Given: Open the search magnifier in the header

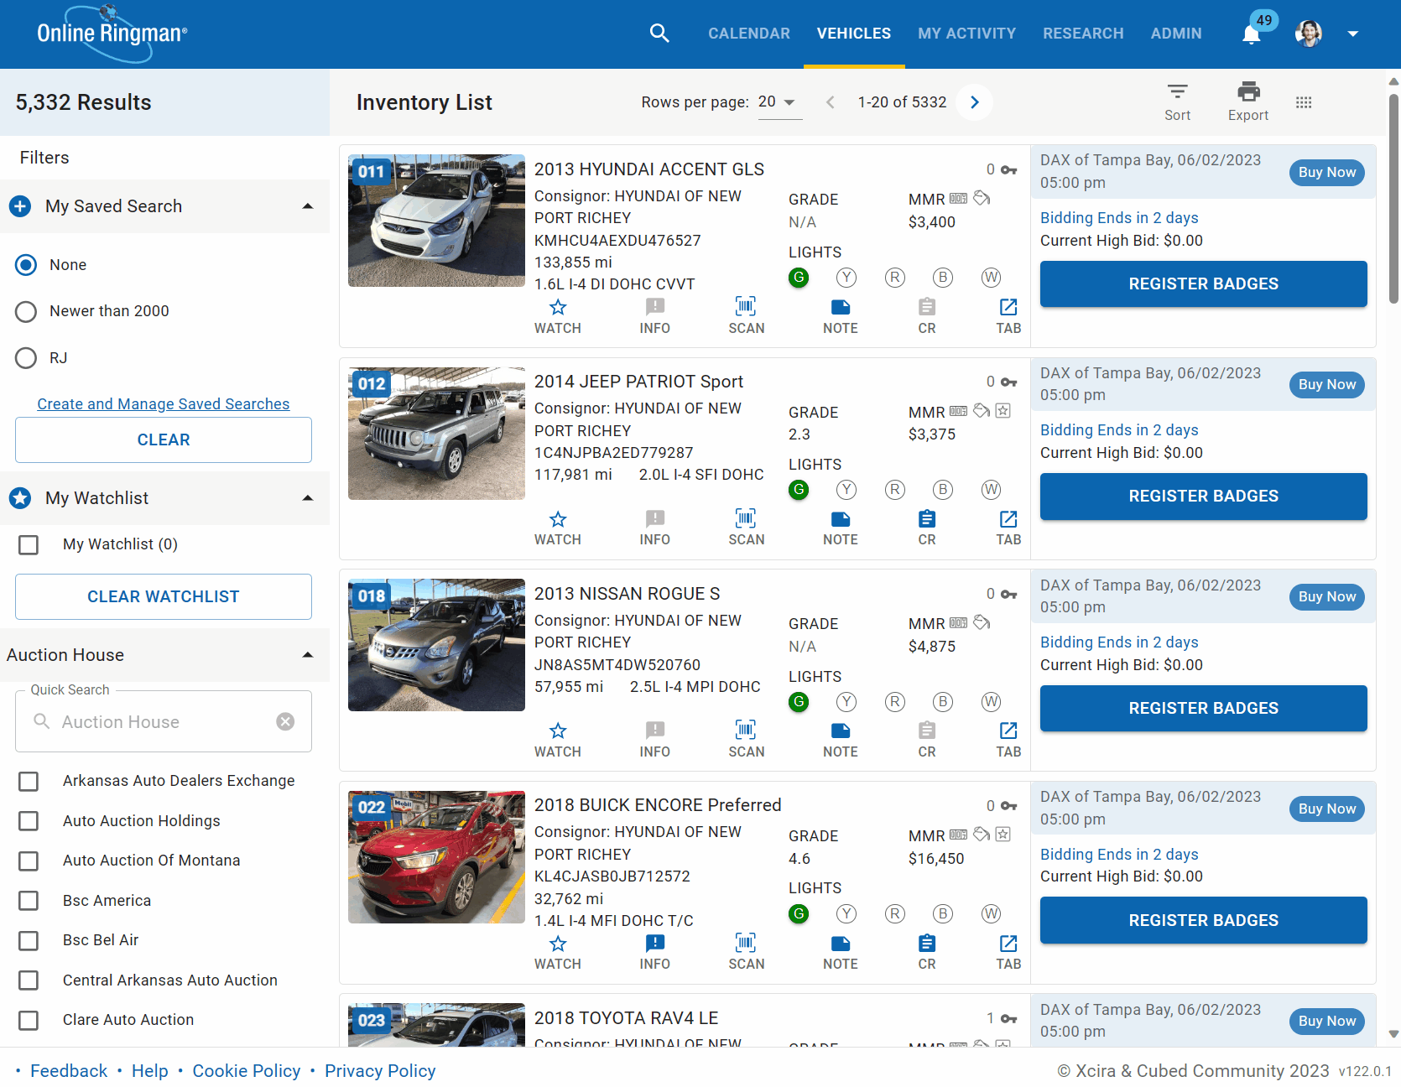Looking at the screenshot, I should click(659, 34).
